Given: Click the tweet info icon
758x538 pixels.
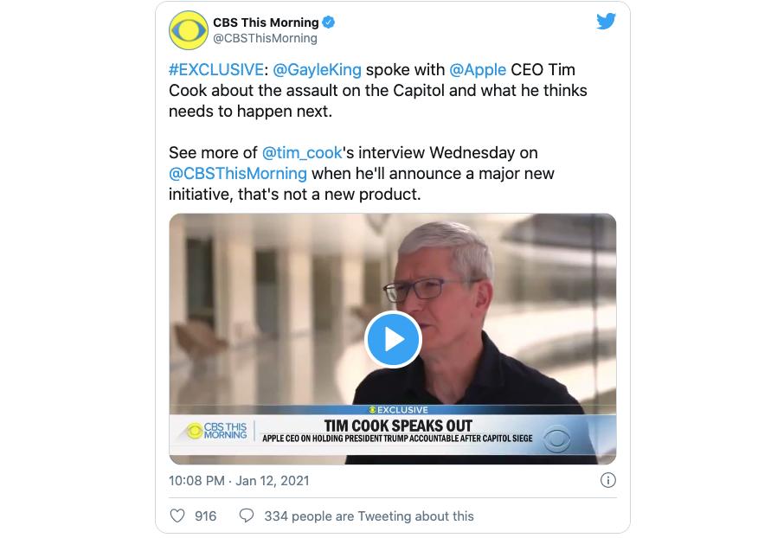Looking at the screenshot, I should 608,480.
